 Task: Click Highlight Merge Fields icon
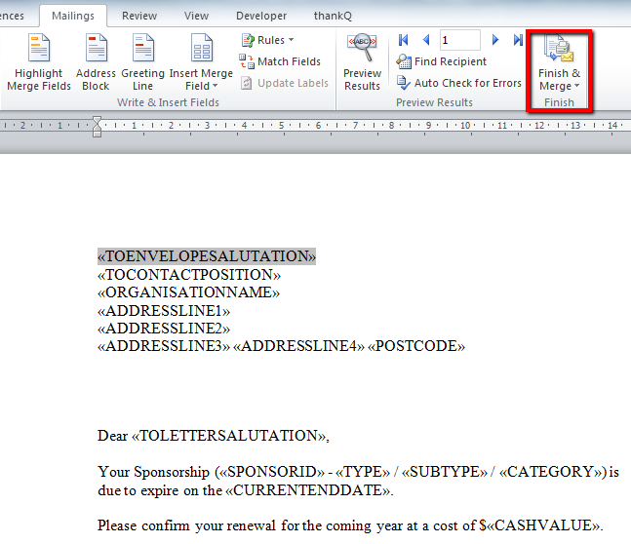point(39,49)
